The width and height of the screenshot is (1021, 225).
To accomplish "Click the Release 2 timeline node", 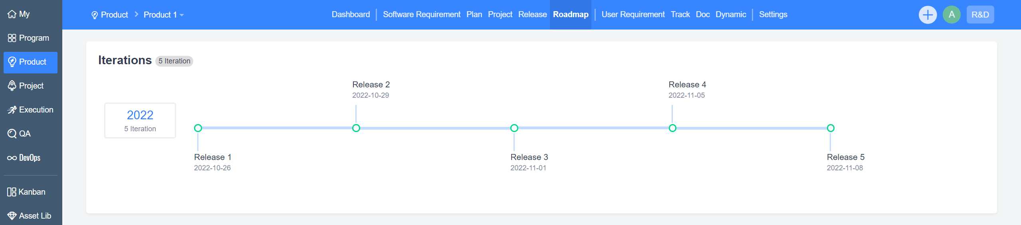I will [356, 128].
